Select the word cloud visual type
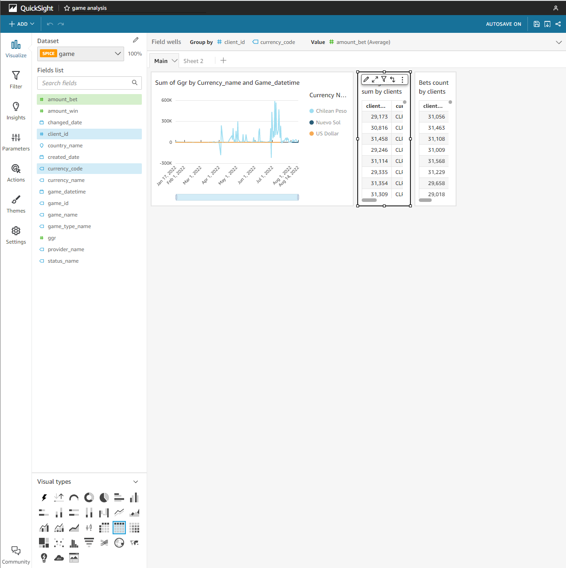 (59, 558)
